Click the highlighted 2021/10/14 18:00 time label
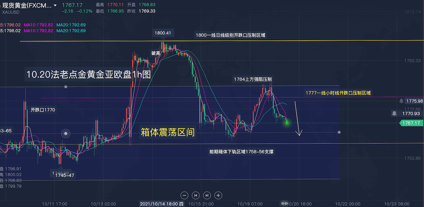The image size is (424, 207). 161,204
